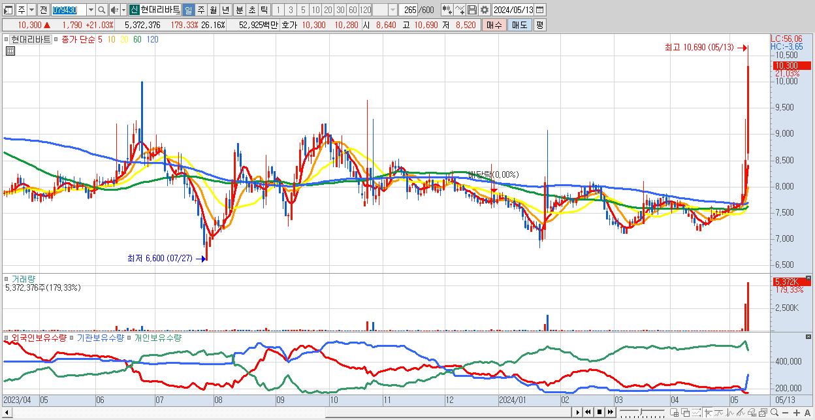Click the 평 button
The width and height of the screenshot is (815, 420).
pos(539,25)
